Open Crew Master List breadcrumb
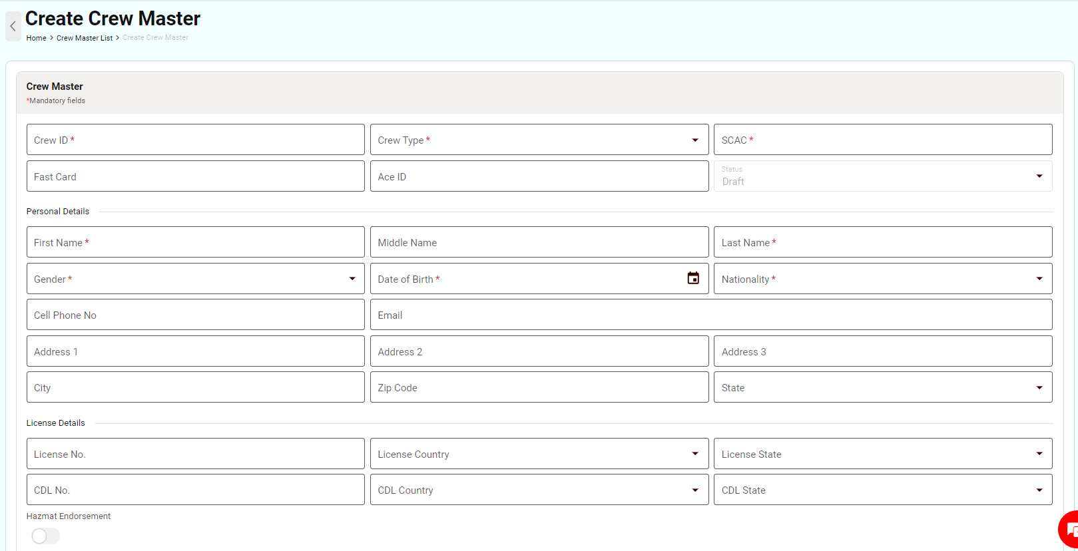The image size is (1078, 551). [x=85, y=38]
